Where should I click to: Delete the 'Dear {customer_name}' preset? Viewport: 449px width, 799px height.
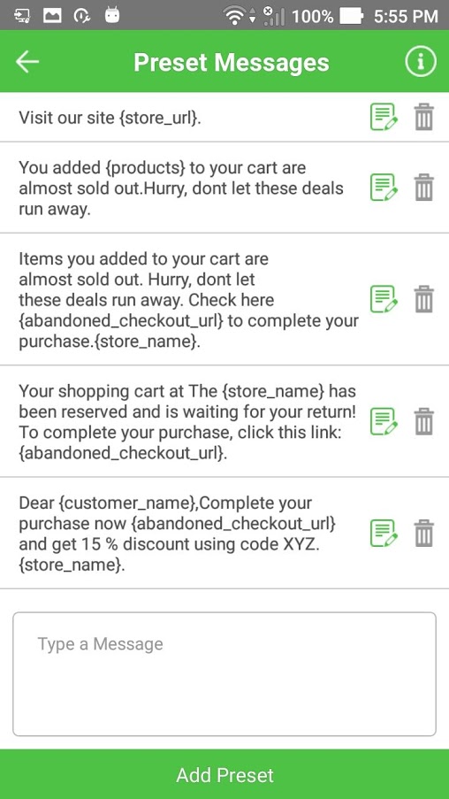(423, 533)
